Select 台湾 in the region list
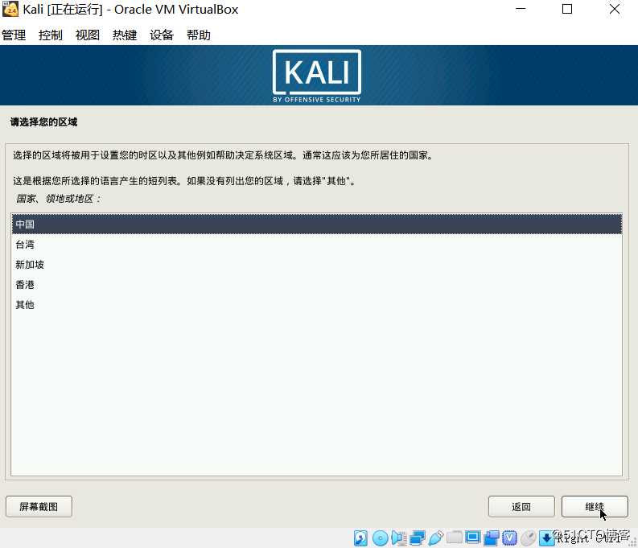The width and height of the screenshot is (638, 548). (x=316, y=245)
